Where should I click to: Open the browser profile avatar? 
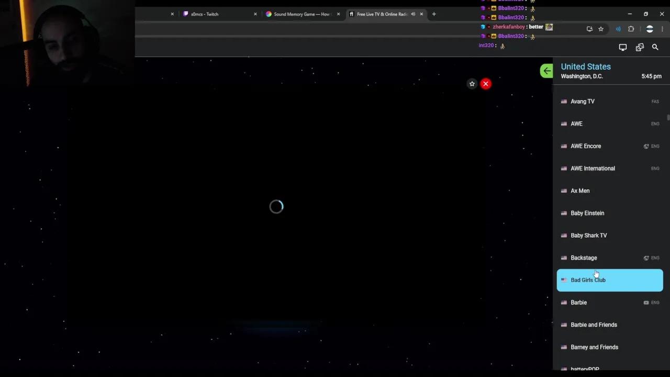tap(650, 29)
